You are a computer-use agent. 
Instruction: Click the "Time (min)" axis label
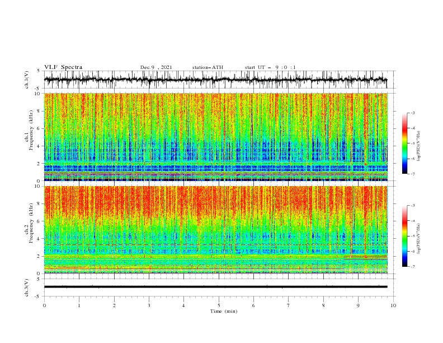pyautogui.click(x=224, y=311)
